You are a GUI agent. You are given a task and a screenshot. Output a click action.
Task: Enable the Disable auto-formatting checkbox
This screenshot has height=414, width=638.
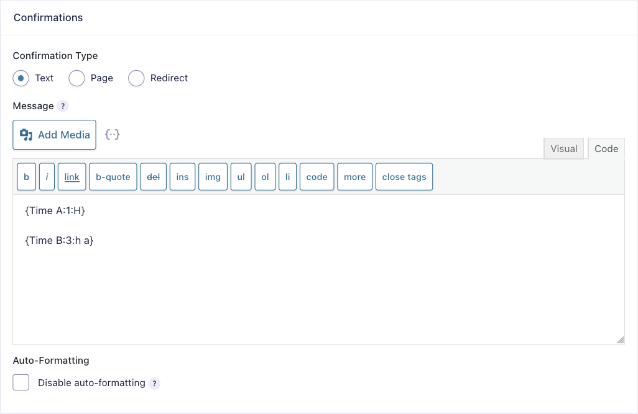pos(21,382)
